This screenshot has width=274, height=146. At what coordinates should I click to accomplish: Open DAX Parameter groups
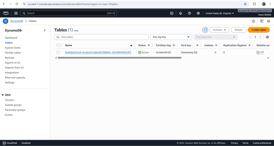click(15, 110)
